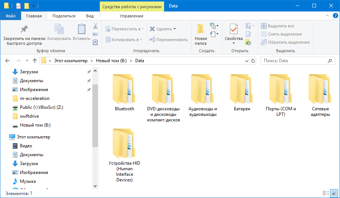
Task: Switch to the Главная tab
Action: [34, 16]
